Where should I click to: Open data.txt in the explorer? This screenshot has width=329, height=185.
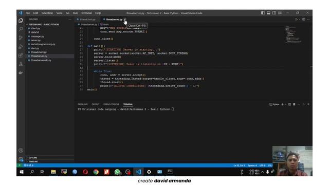[35, 32]
